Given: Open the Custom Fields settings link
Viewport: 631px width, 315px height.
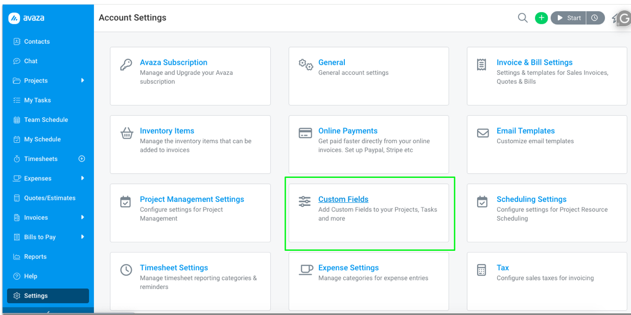Looking at the screenshot, I should click(x=343, y=199).
